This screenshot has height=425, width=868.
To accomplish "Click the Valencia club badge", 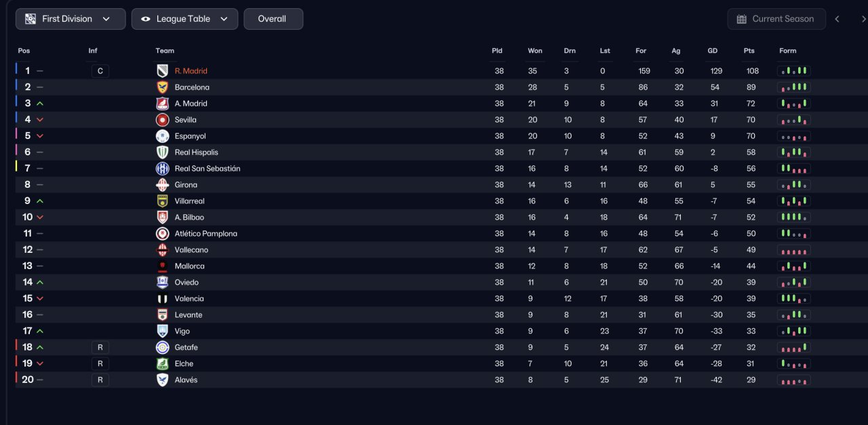I will coord(162,298).
